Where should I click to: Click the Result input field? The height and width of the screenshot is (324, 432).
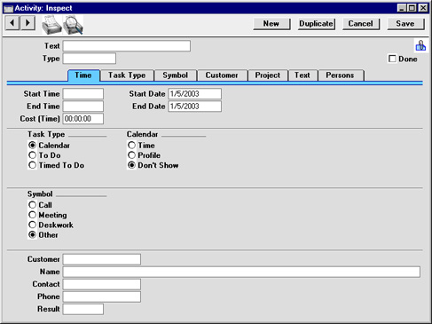click(83, 309)
